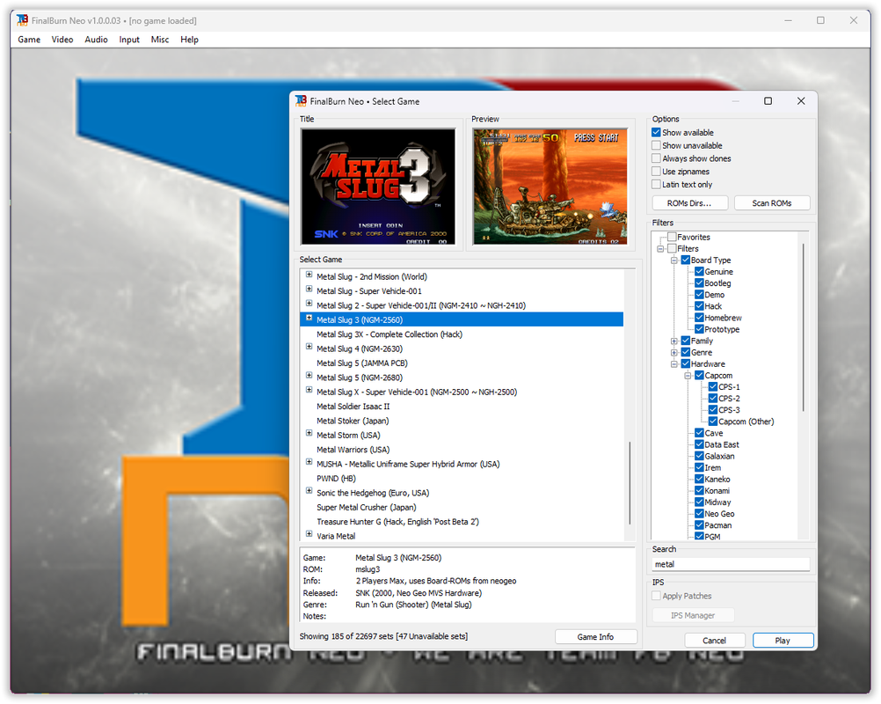Screen dimensions: 881x704
Task: Uncheck the Hack board type filter
Action: (x=699, y=306)
